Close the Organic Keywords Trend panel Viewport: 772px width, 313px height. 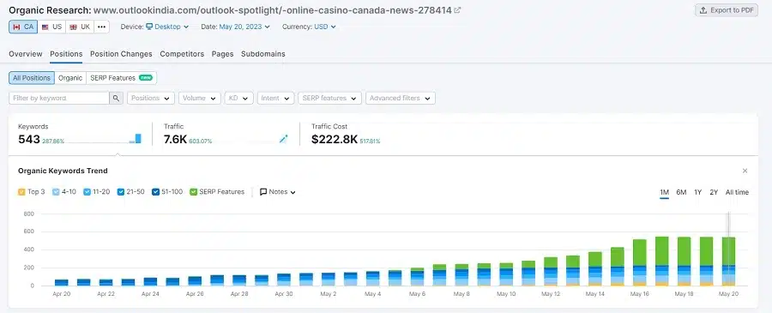tap(745, 171)
